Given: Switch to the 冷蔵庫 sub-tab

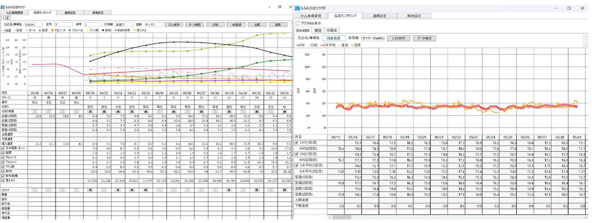Looking at the screenshot, I should pos(332,30).
